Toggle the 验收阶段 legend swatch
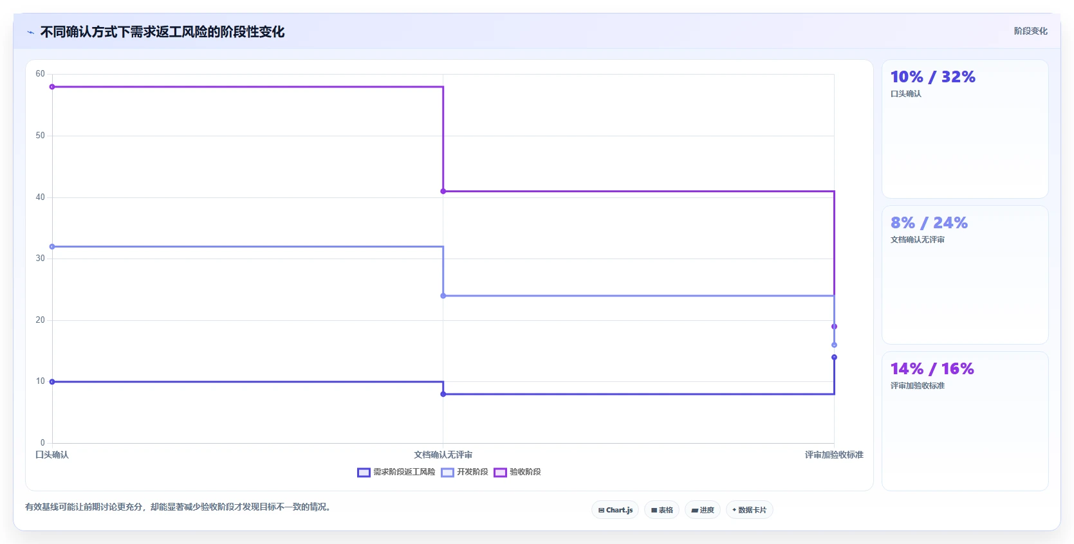 point(500,472)
